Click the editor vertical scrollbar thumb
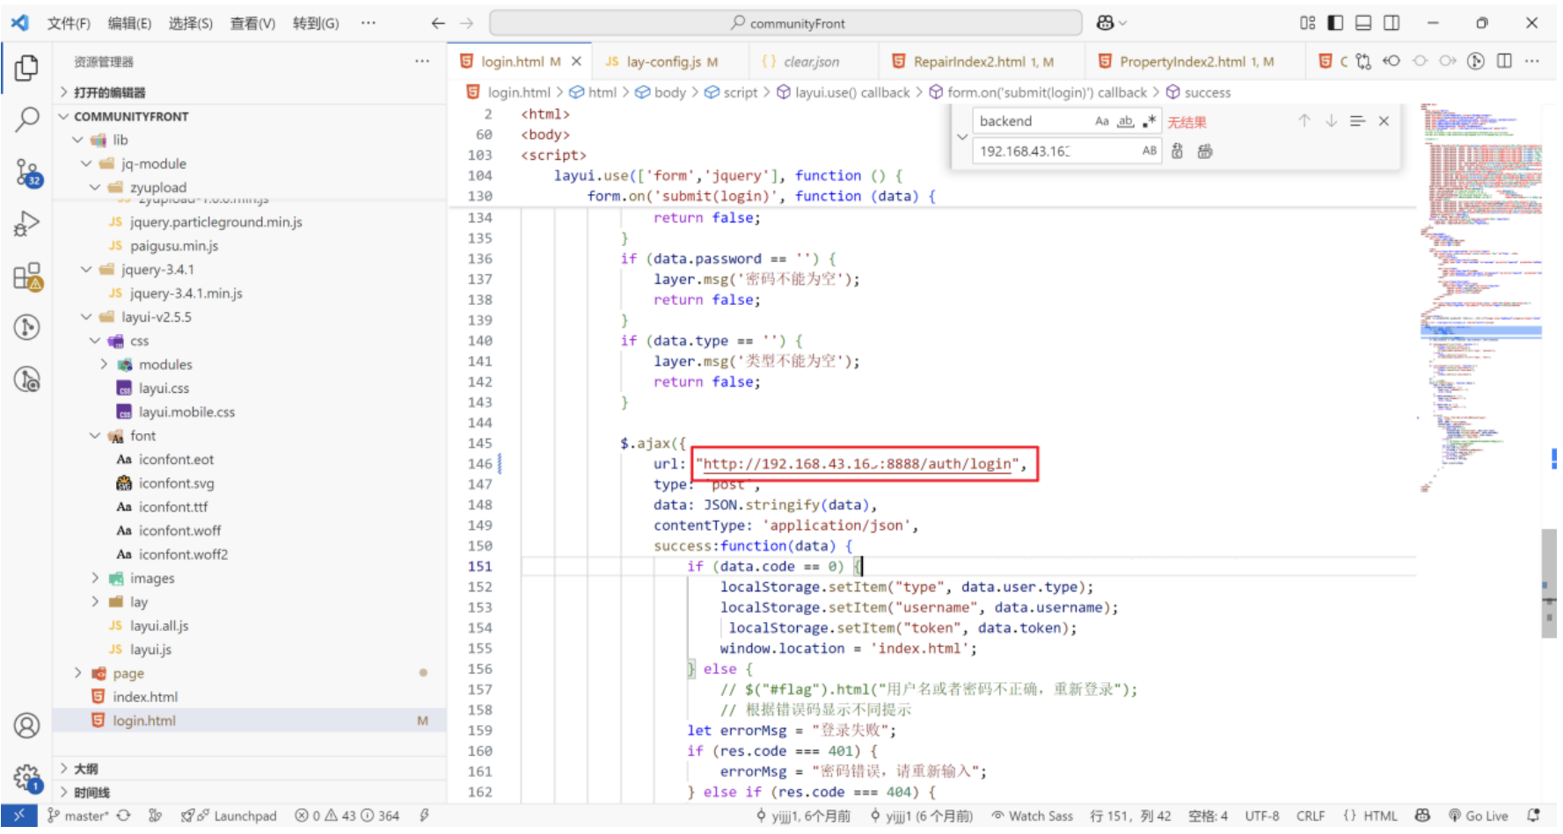This screenshot has width=1563, height=834. click(1548, 584)
